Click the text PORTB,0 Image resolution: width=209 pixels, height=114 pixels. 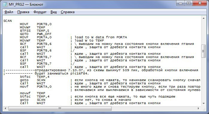pyautogui.click(x=44, y=24)
